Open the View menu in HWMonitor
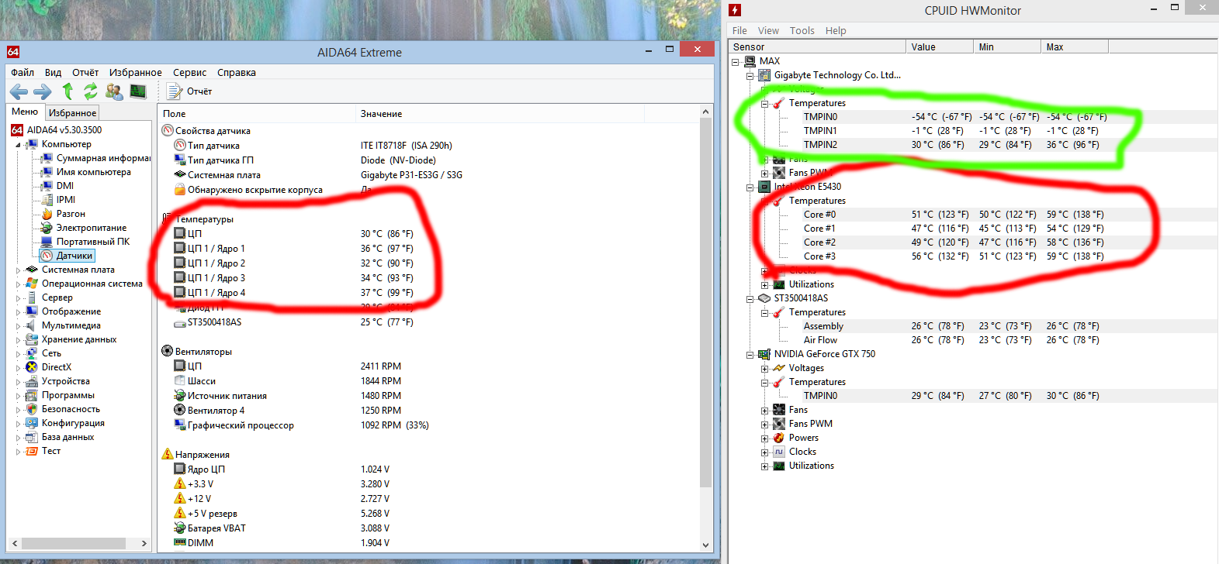Image resolution: width=1219 pixels, height=564 pixels. pyautogui.click(x=768, y=31)
